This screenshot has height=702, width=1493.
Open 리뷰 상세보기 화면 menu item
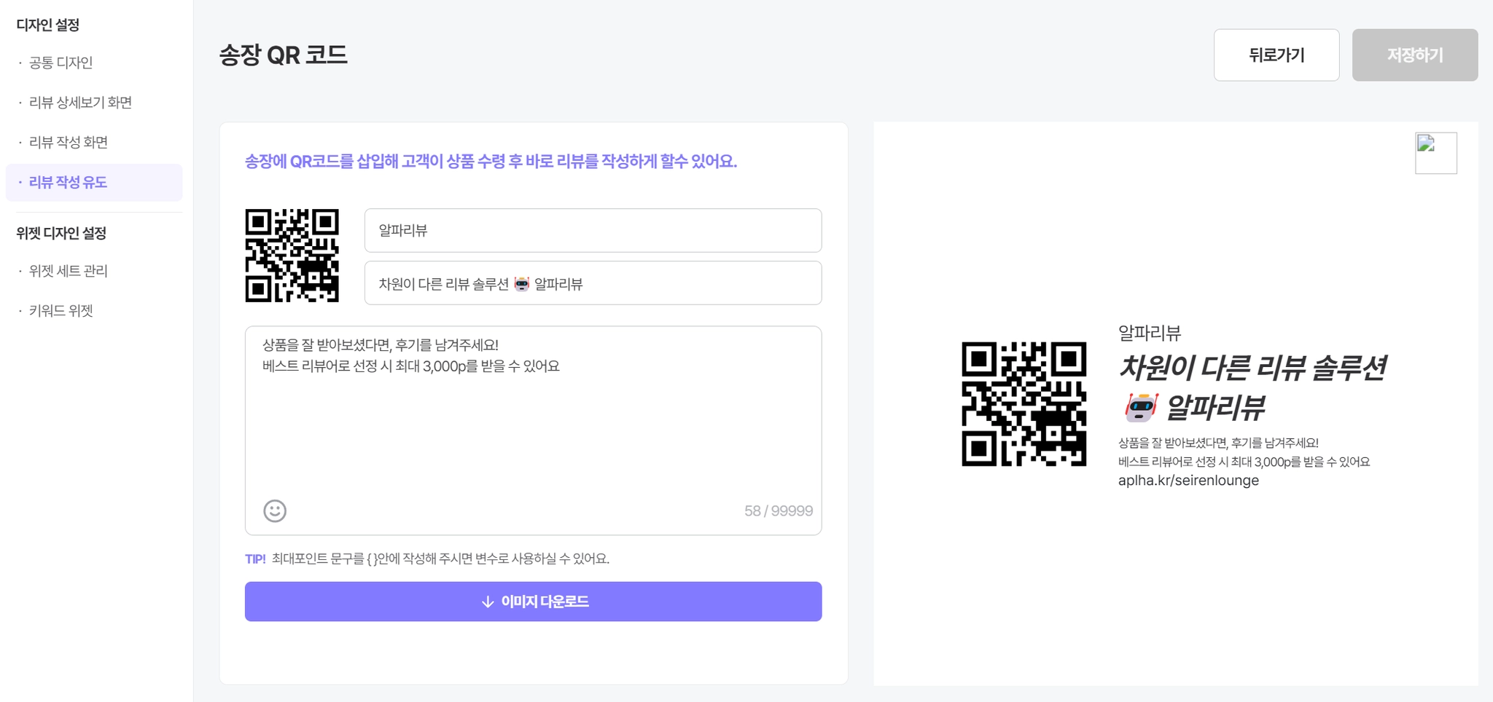80,103
